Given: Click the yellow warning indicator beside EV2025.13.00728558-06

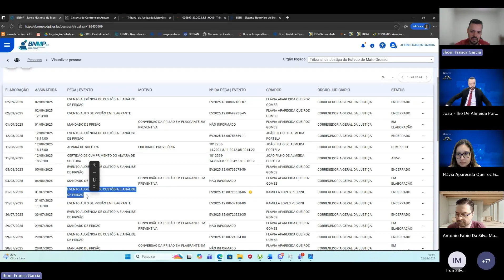Looking at the screenshot, I should point(250,192).
